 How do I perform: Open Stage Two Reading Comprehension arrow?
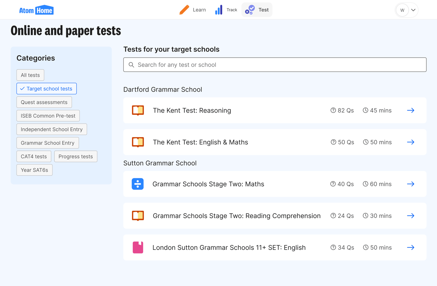410,216
